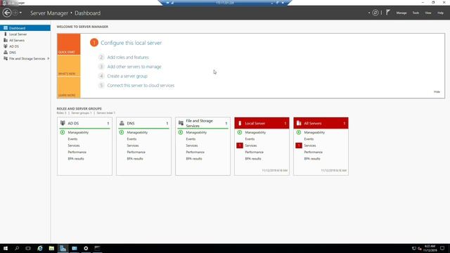Click the All Servers tile icon
This screenshot has height=253, width=450.
[x=299, y=123]
